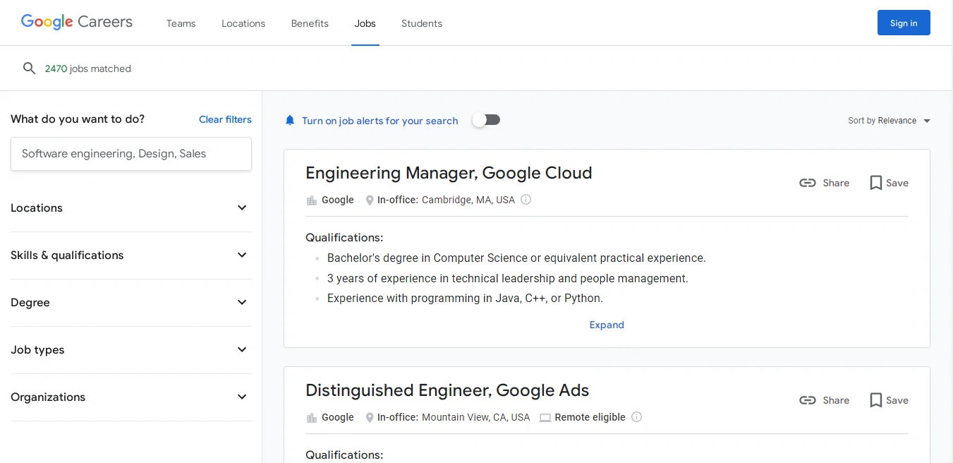
Task: Click info icon next to Remote eligible
Action: tap(636, 417)
